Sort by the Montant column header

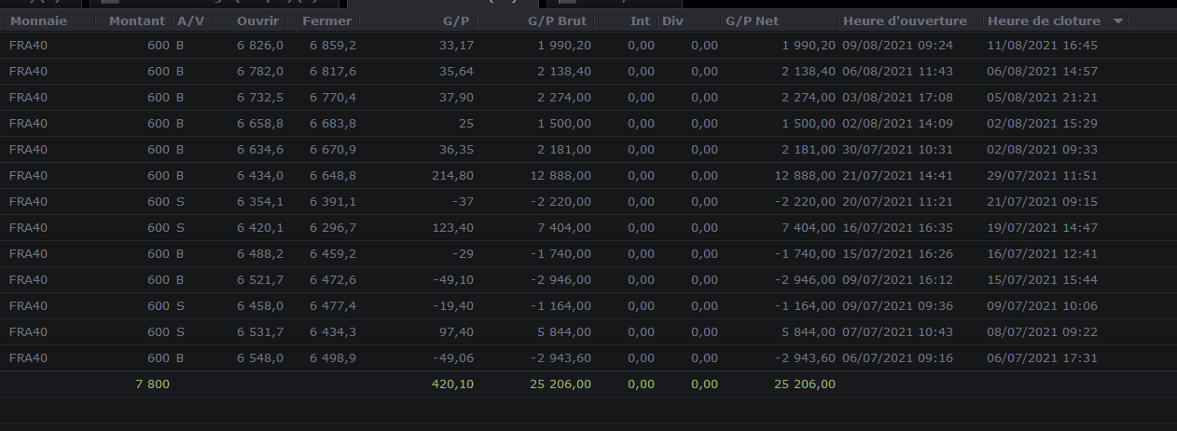pyautogui.click(x=136, y=20)
